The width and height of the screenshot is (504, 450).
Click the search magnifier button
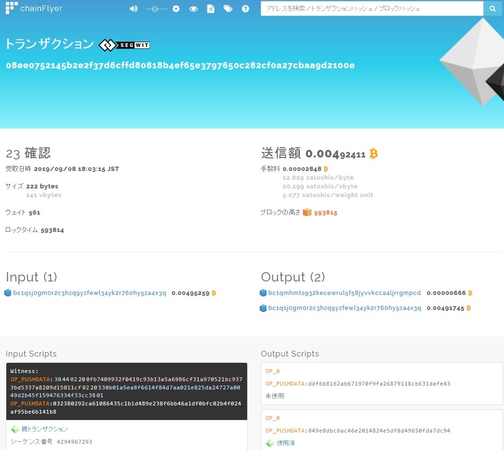point(492,9)
